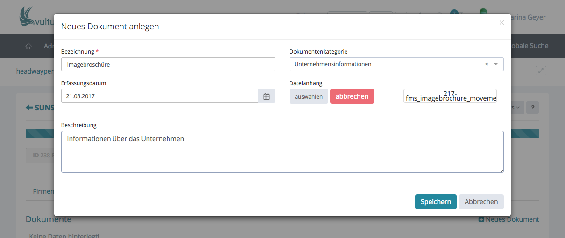The height and width of the screenshot is (238, 565).
Task: Click the striped progress bar
Action: (40, 134)
